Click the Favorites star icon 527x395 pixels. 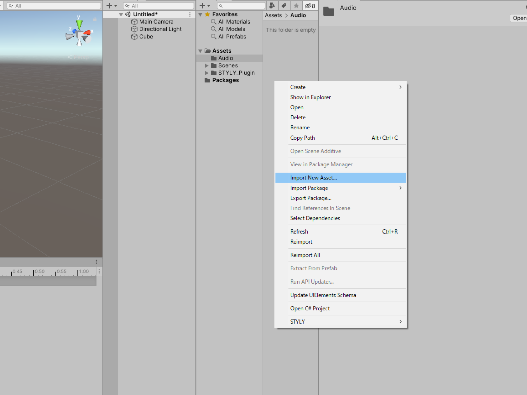pos(207,14)
